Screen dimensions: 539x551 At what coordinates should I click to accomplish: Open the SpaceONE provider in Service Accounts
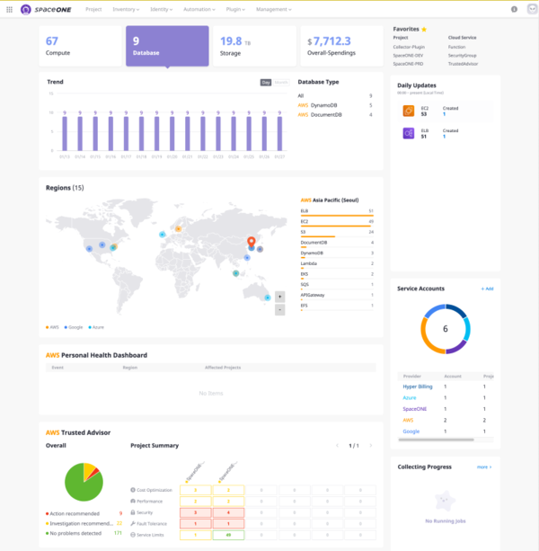(415, 409)
